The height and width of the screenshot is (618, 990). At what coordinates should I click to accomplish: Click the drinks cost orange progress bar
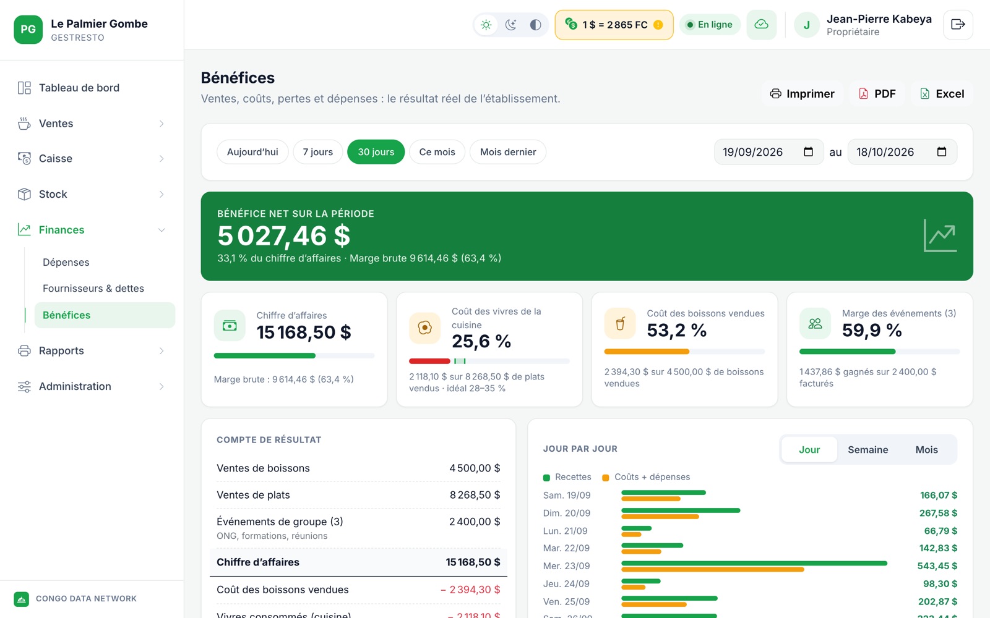[684, 352]
